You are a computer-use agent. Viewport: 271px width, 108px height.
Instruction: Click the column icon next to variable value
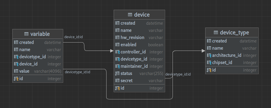pos(16,71)
